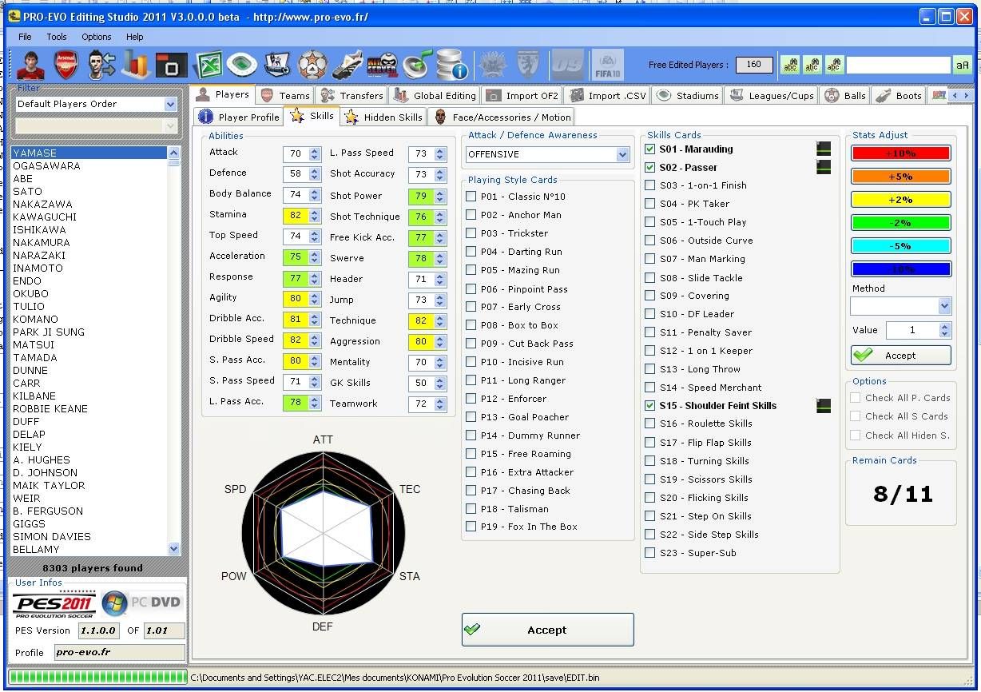The image size is (981, 692).
Task: Toggle the aA case-sensitivity search button
Action: pyautogui.click(x=962, y=66)
